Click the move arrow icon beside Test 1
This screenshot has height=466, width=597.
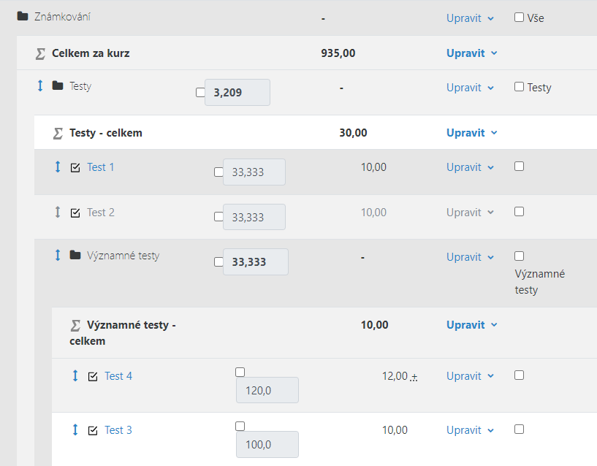click(x=58, y=167)
